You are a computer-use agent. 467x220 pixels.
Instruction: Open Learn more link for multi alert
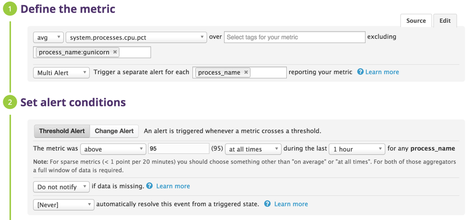(x=382, y=72)
